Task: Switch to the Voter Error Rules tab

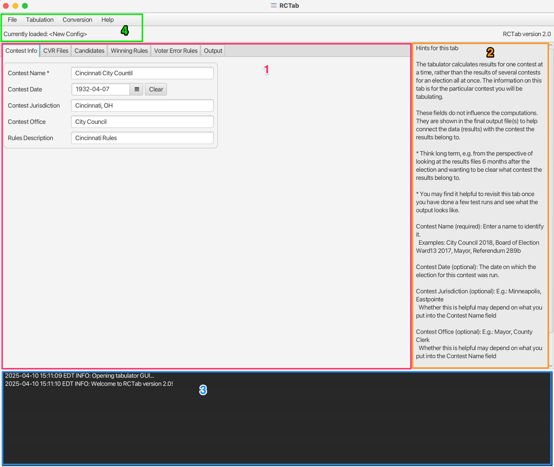Action: (x=176, y=51)
